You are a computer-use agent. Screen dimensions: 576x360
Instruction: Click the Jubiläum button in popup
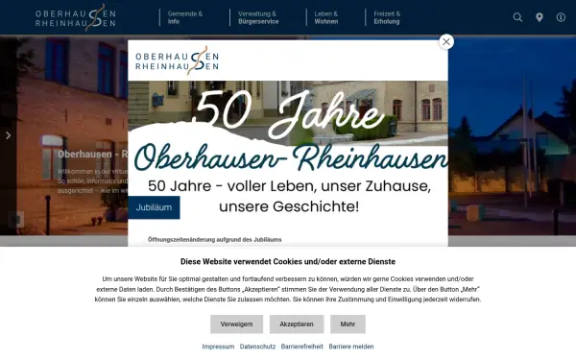[x=154, y=207]
